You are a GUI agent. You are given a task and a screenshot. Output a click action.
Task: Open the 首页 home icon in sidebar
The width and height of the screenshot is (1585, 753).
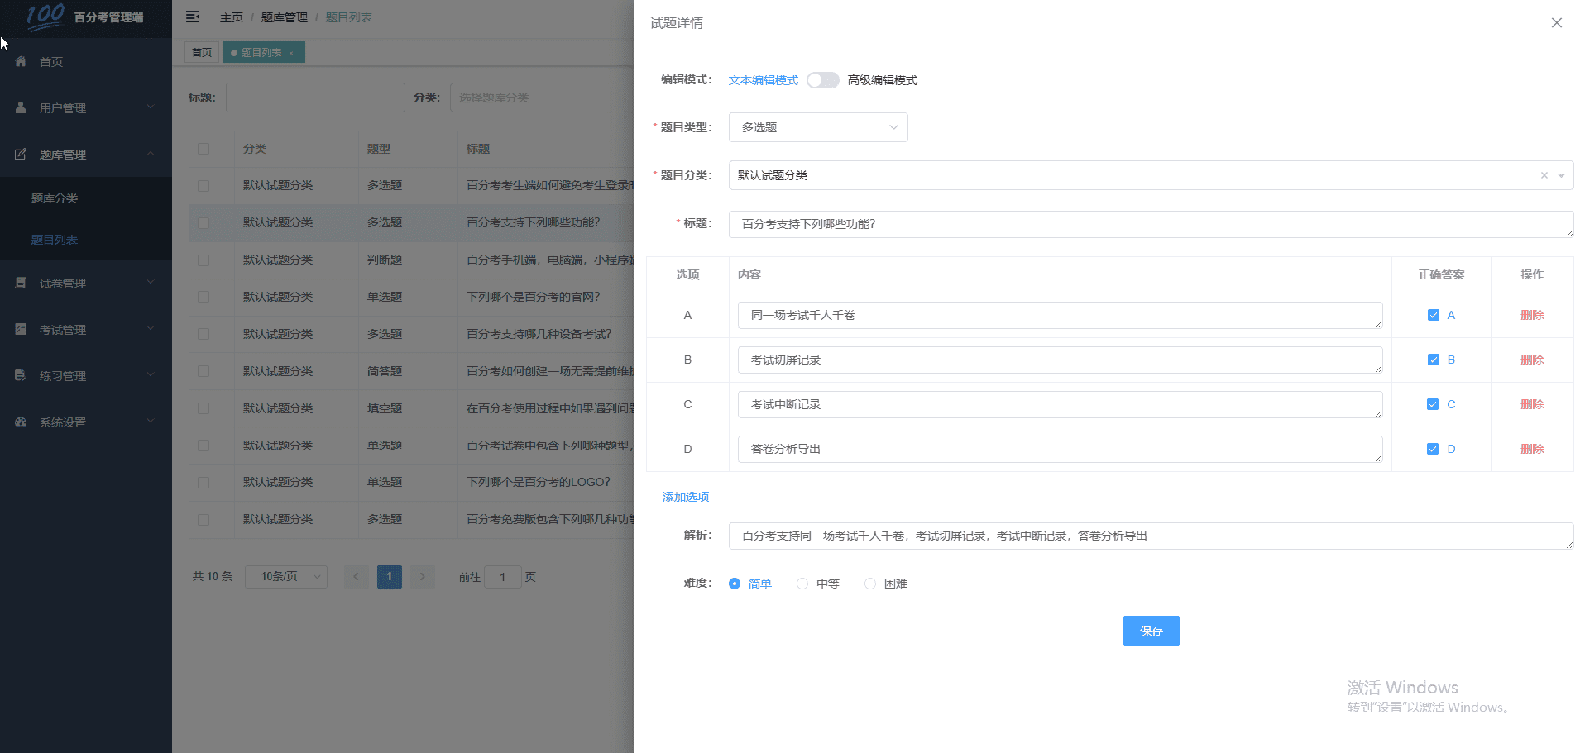click(x=21, y=61)
